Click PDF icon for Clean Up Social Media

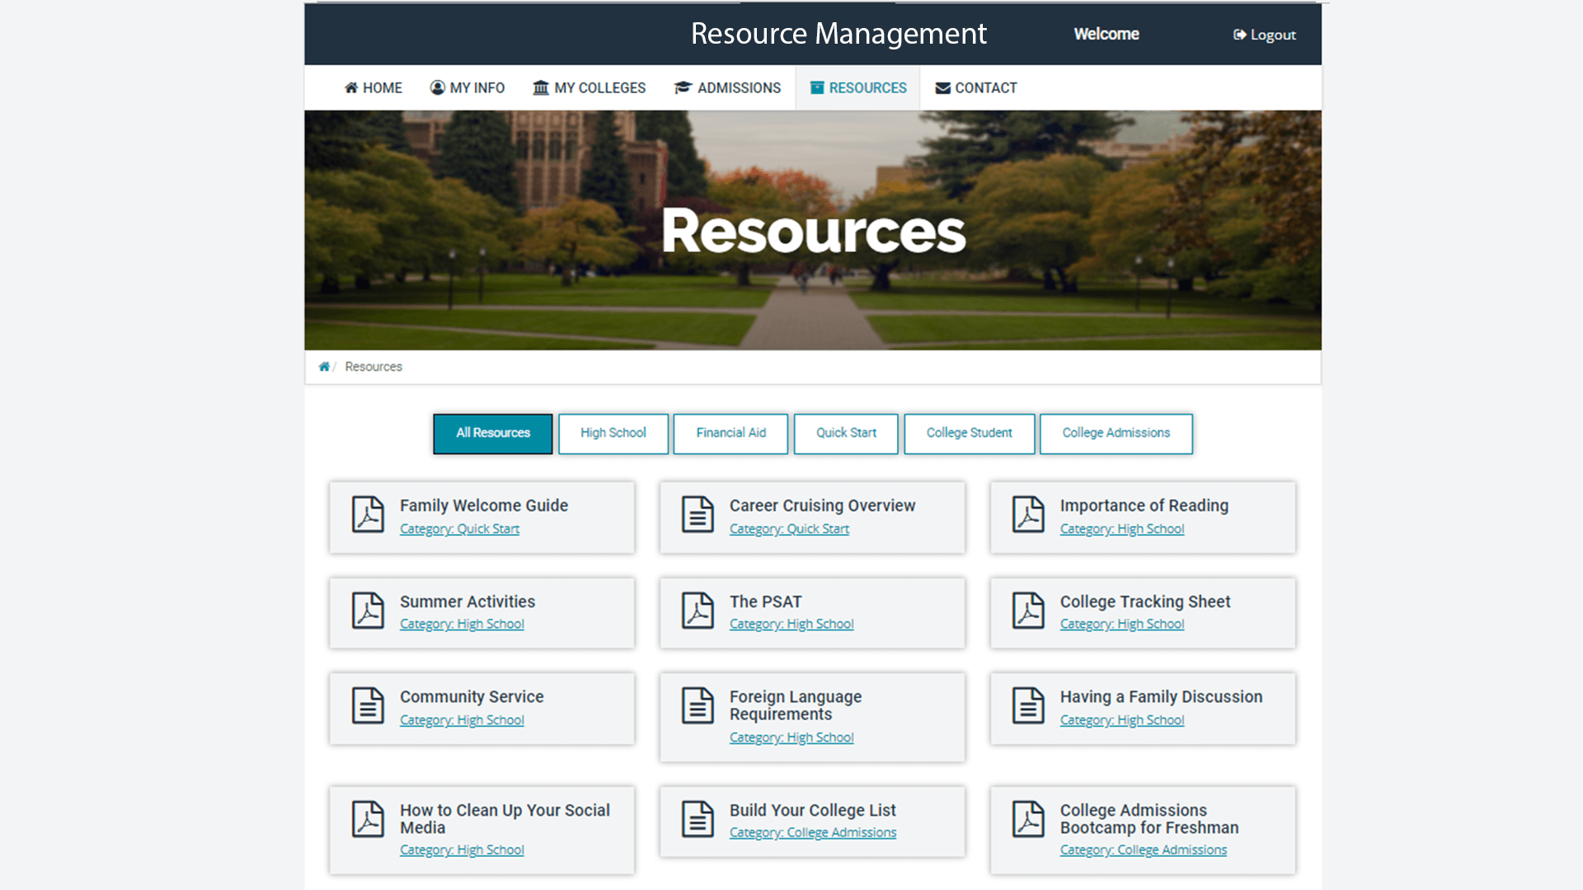click(x=368, y=819)
